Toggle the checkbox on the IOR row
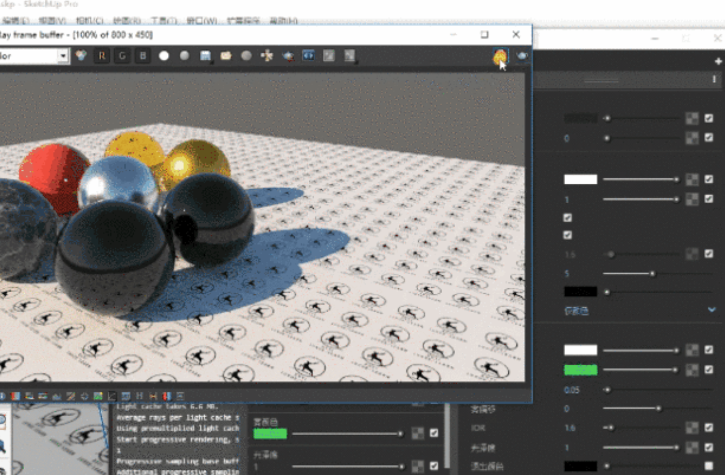Image resolution: width=725 pixels, height=475 pixels. click(709, 428)
